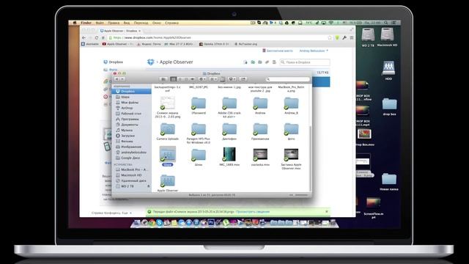Select the Andrew folder
This screenshot has width=469, height=264.
click(x=260, y=103)
